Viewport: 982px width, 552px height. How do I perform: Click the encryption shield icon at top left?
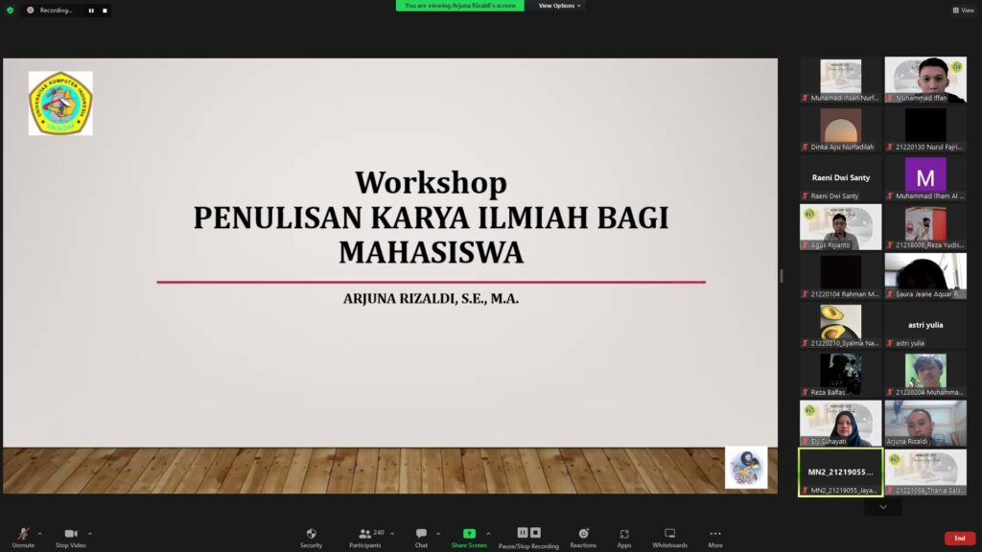click(11, 11)
